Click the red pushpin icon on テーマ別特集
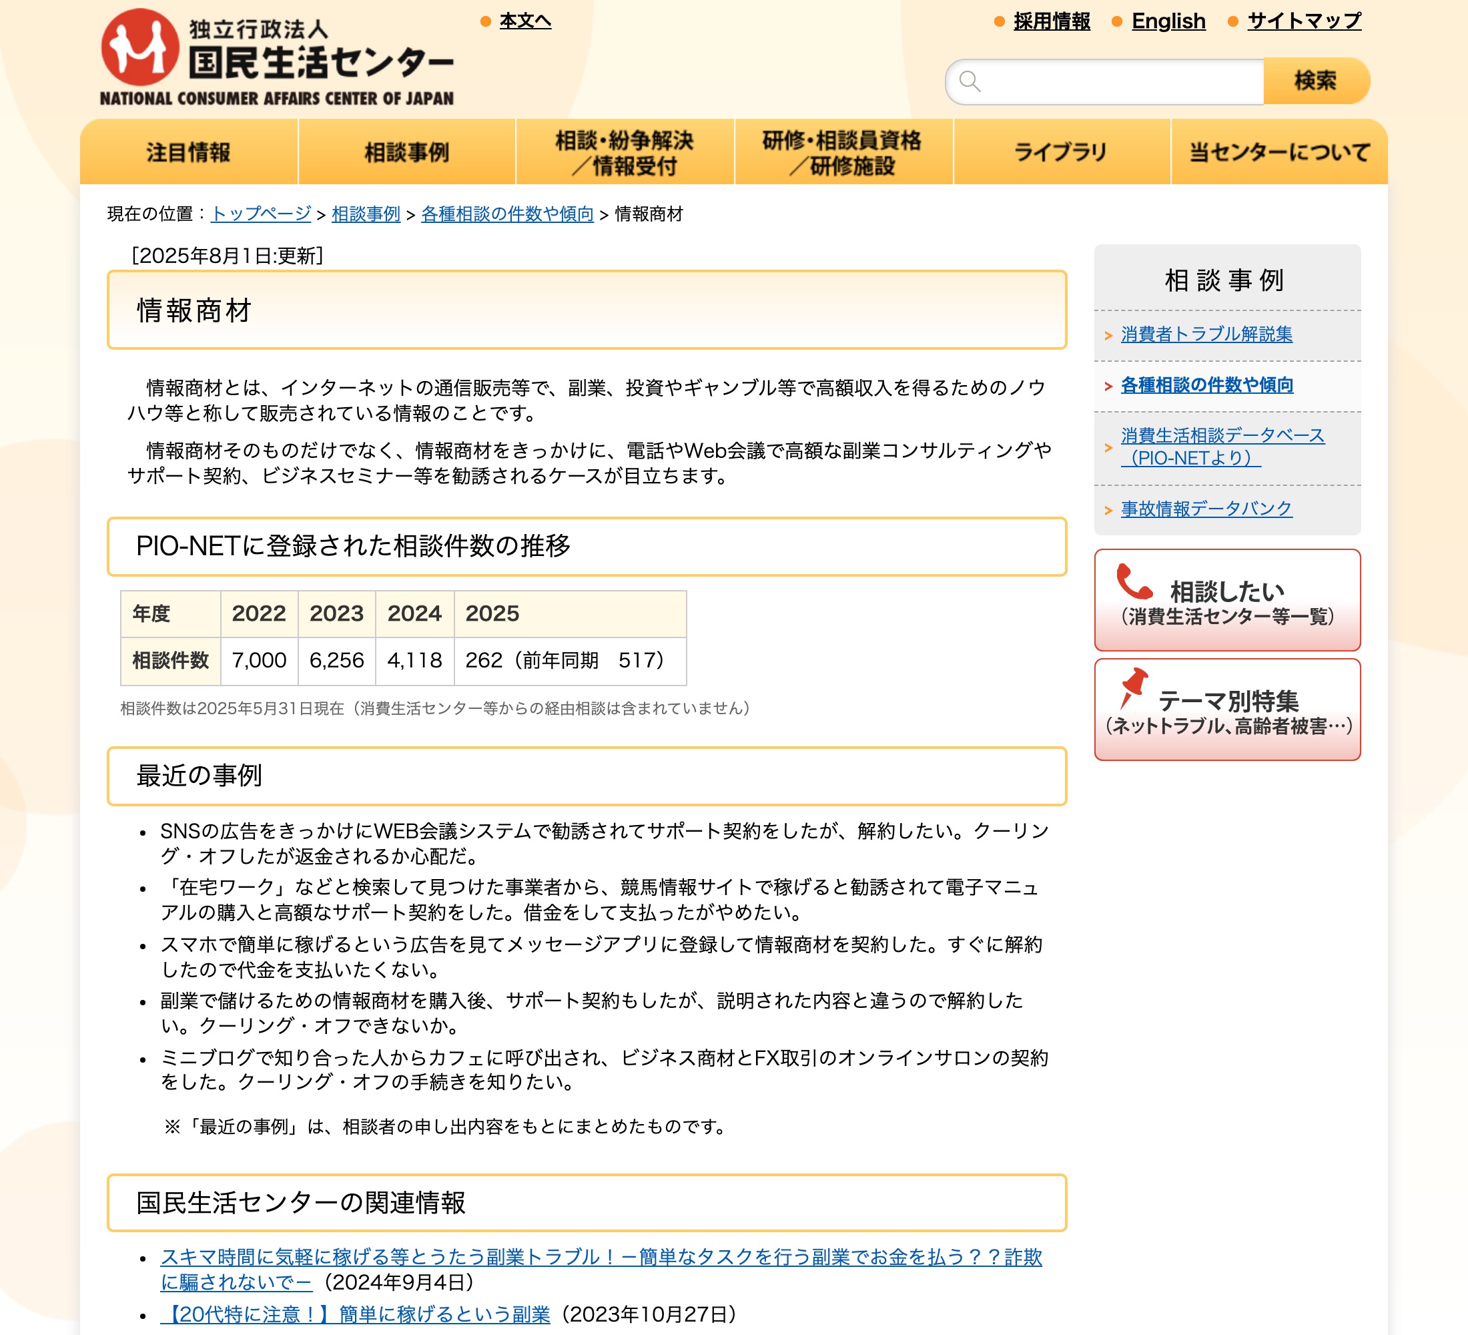Image resolution: width=1468 pixels, height=1335 pixels. tap(1133, 688)
